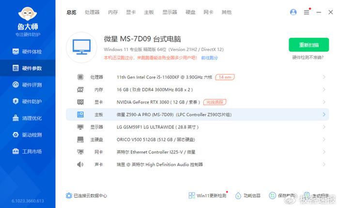Expand the 显卡 row chevron

pos(324,102)
